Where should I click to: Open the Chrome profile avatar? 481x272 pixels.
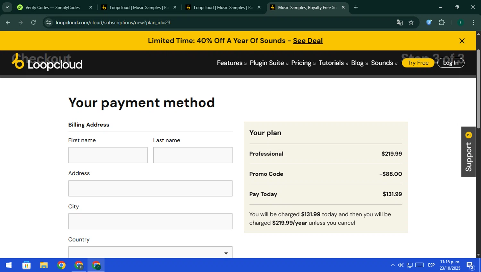[x=460, y=22]
